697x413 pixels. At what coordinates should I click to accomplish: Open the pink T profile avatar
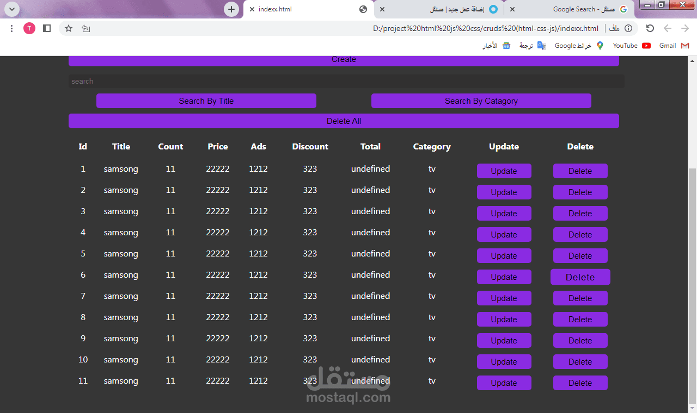[x=29, y=28]
